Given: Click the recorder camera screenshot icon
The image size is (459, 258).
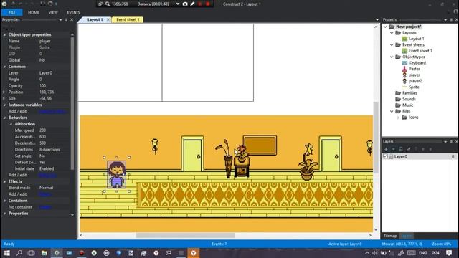Looking at the screenshot, I should (185, 4).
